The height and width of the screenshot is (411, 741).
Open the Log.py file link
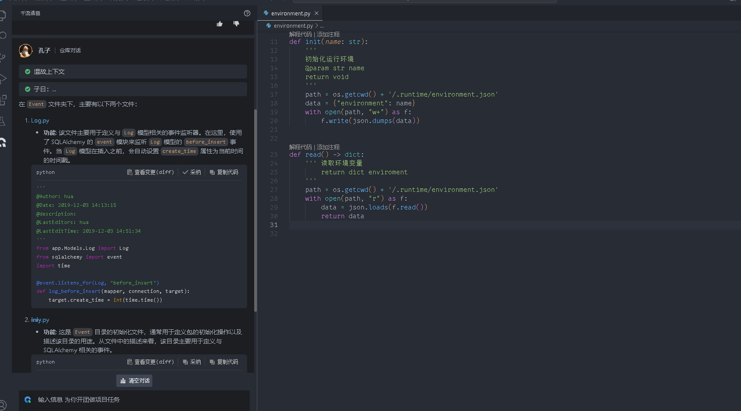click(40, 120)
